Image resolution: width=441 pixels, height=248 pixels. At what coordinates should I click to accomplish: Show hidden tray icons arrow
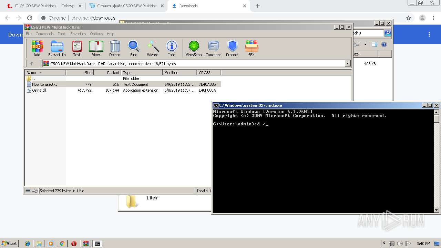click(384, 244)
